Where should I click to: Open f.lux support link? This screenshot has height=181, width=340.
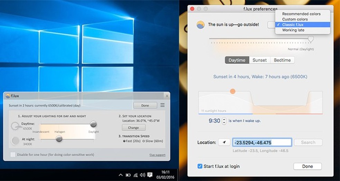[158, 155]
